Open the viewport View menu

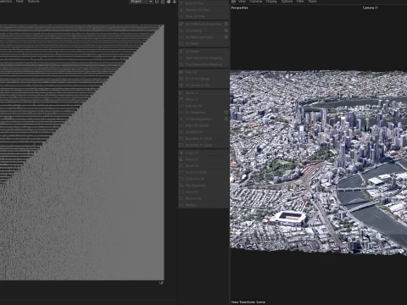[x=242, y=2]
